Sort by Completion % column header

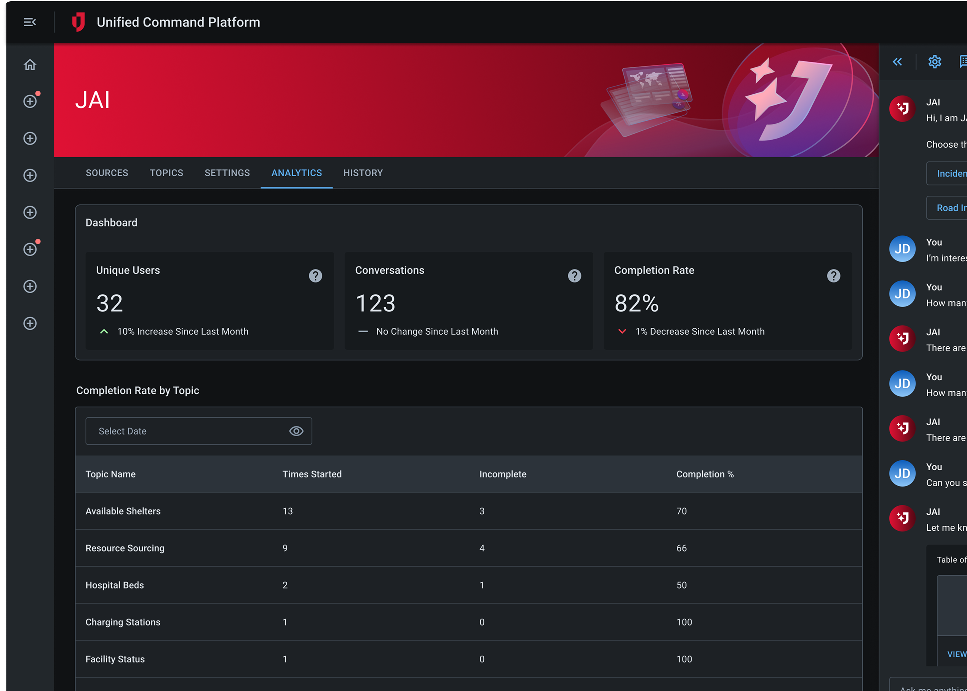pyautogui.click(x=705, y=474)
